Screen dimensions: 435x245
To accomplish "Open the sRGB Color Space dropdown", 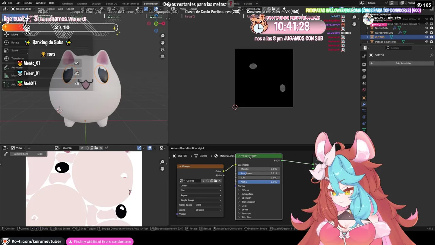I will [208, 205].
